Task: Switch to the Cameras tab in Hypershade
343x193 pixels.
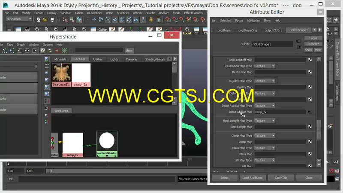Action: click(x=132, y=59)
